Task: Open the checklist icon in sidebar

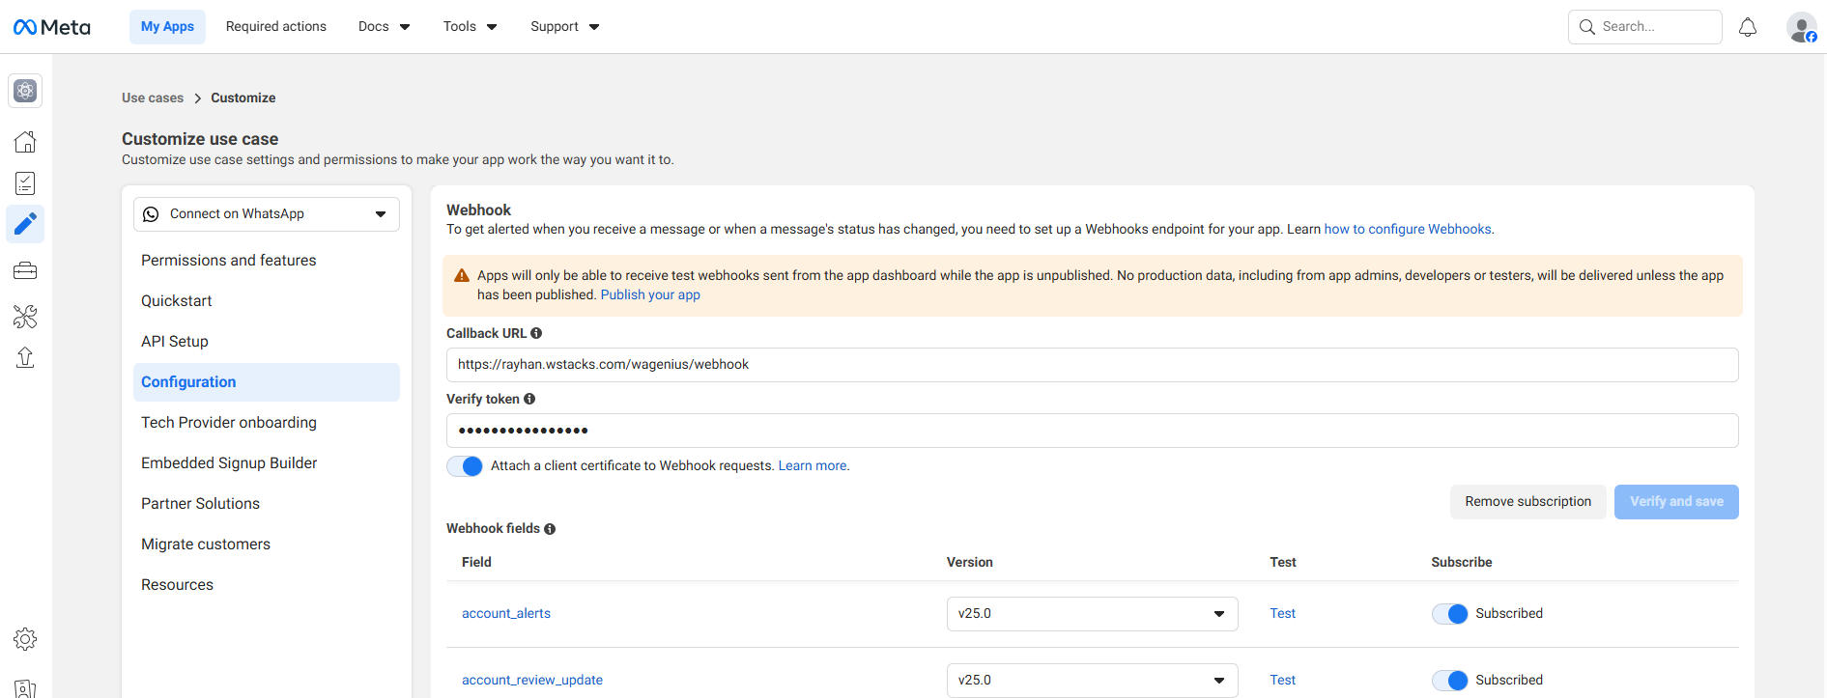Action: (26, 183)
